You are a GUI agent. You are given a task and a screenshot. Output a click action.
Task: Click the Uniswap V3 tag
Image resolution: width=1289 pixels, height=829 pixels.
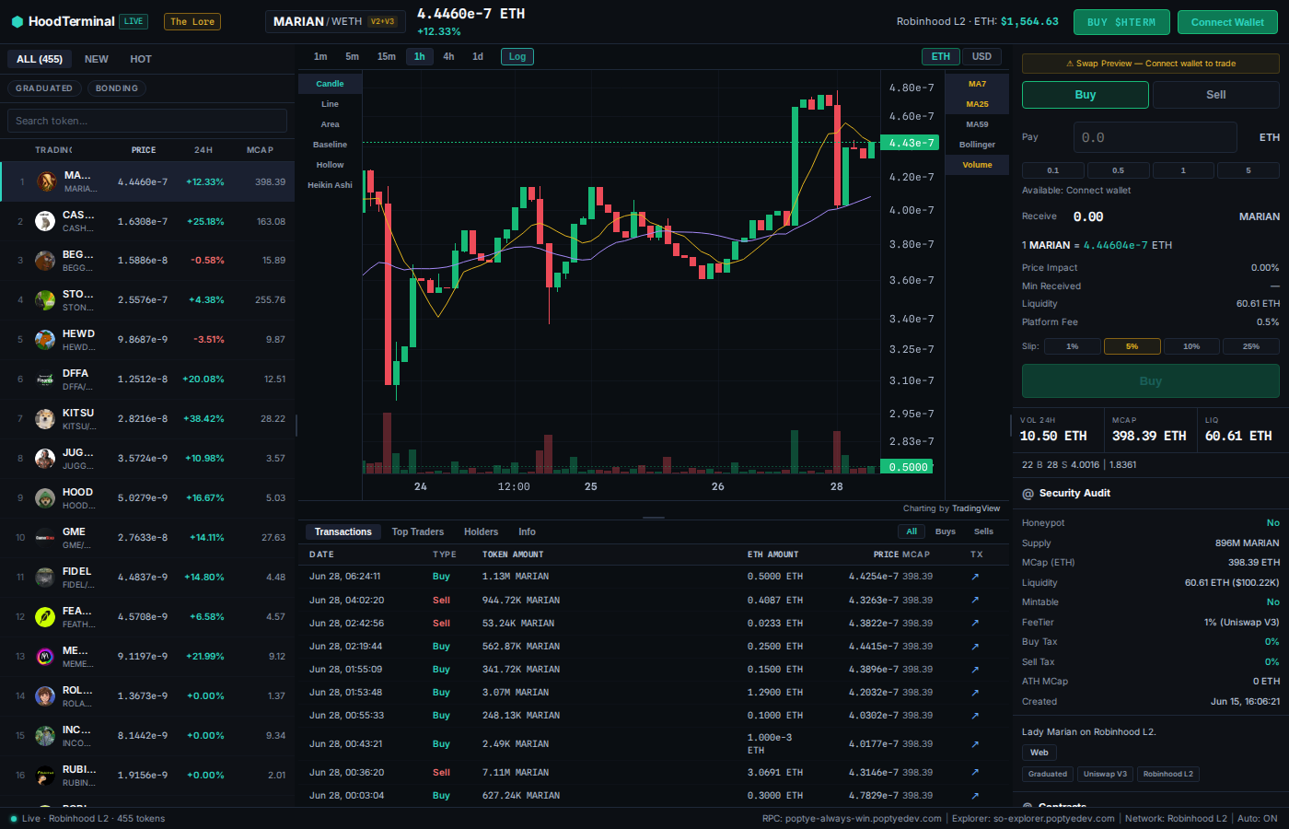[x=1105, y=774]
